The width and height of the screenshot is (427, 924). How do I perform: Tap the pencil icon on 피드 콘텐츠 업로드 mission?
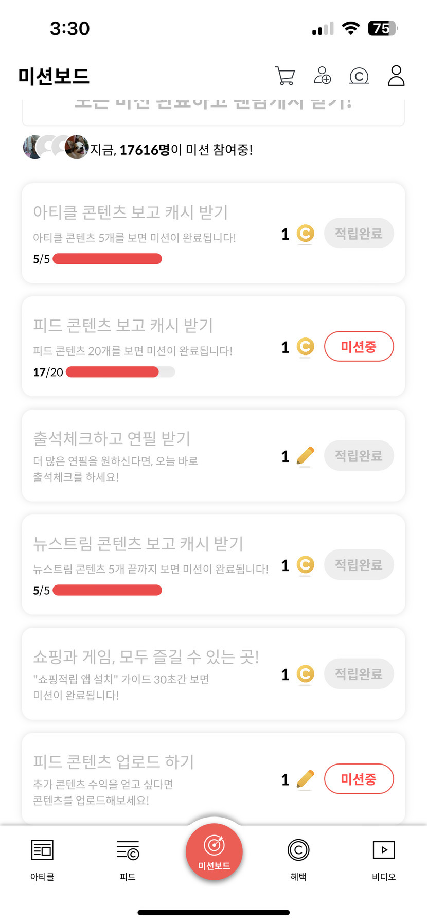click(x=306, y=779)
